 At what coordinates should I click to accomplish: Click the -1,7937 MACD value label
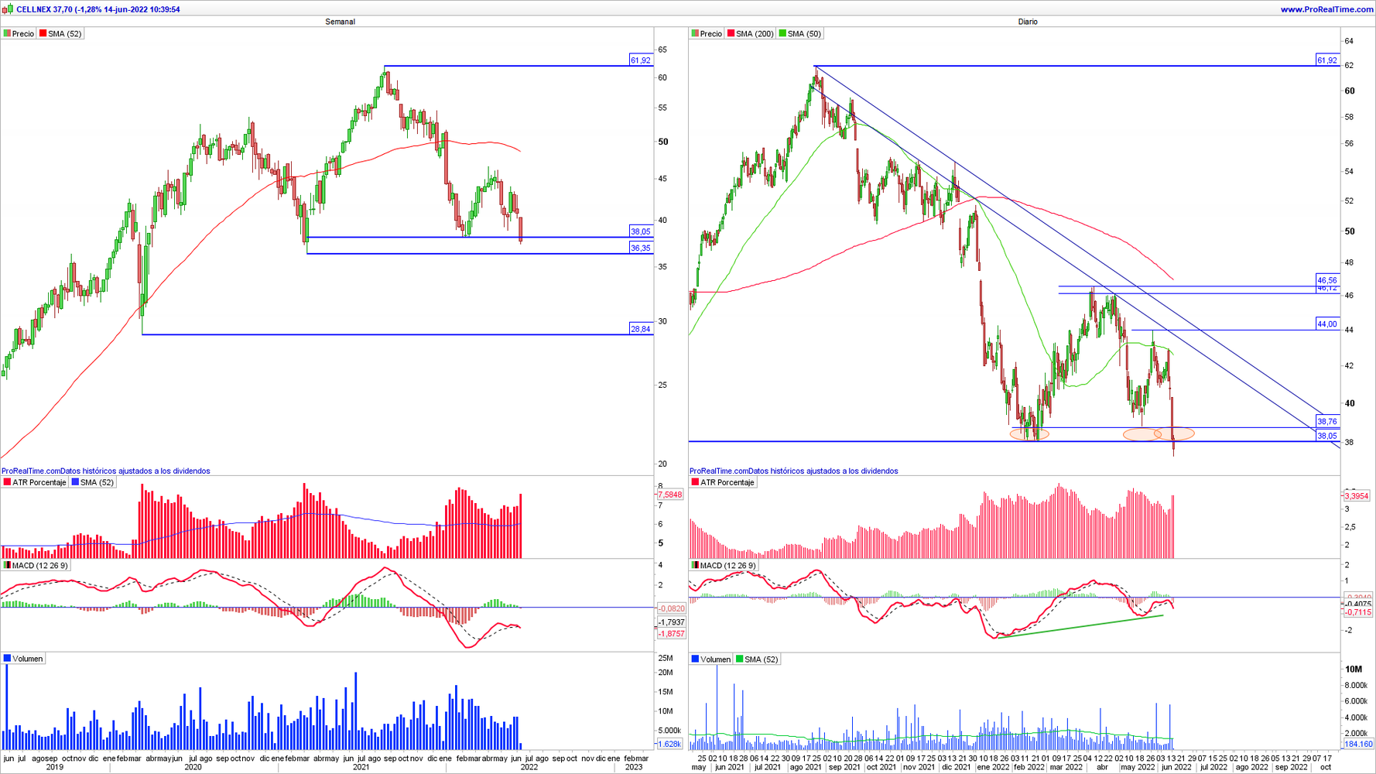[671, 622]
